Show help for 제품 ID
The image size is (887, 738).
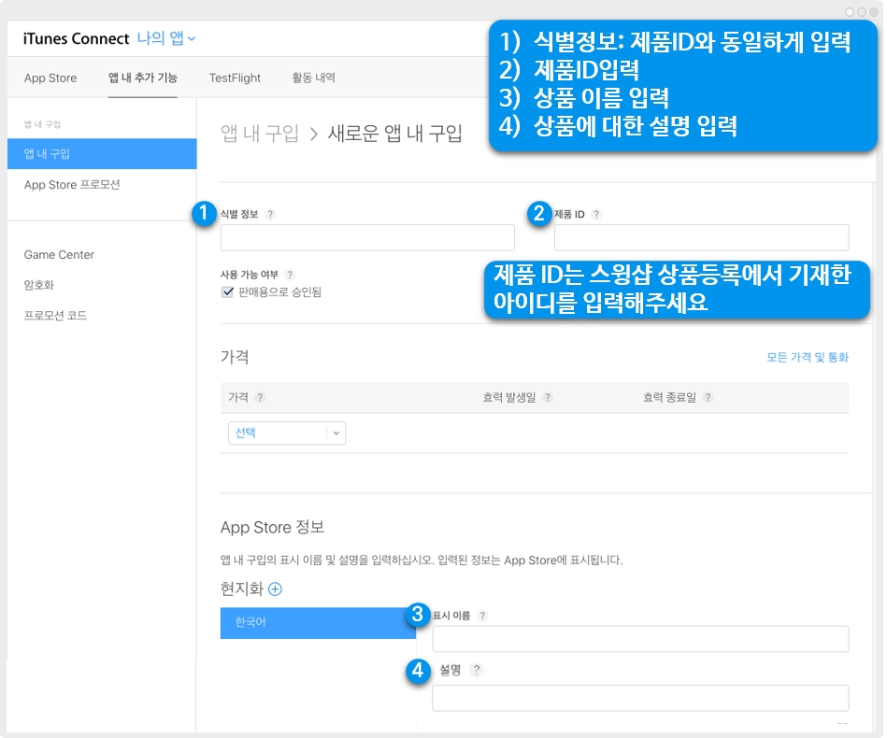(x=596, y=214)
